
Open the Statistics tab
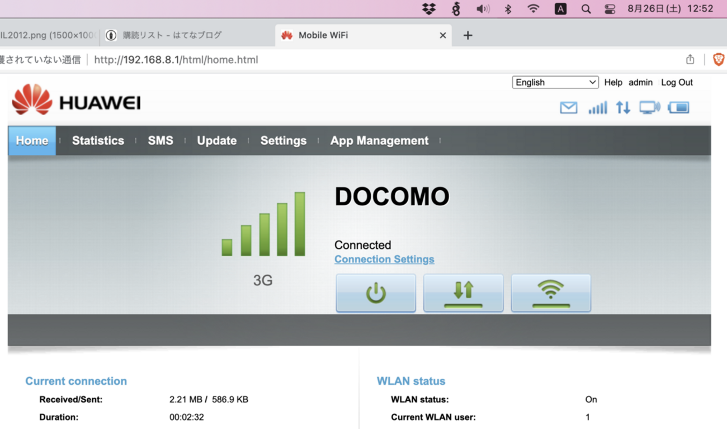coord(98,140)
